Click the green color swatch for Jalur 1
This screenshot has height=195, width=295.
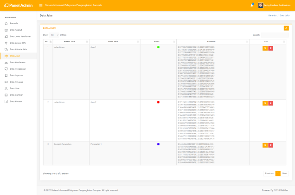click(159, 47)
